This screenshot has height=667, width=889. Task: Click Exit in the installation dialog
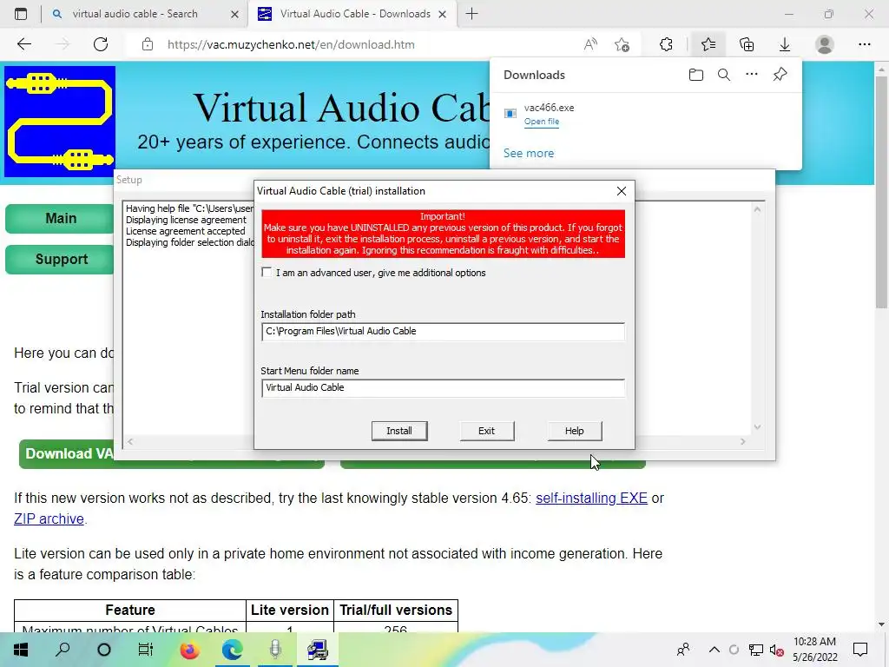point(486,431)
